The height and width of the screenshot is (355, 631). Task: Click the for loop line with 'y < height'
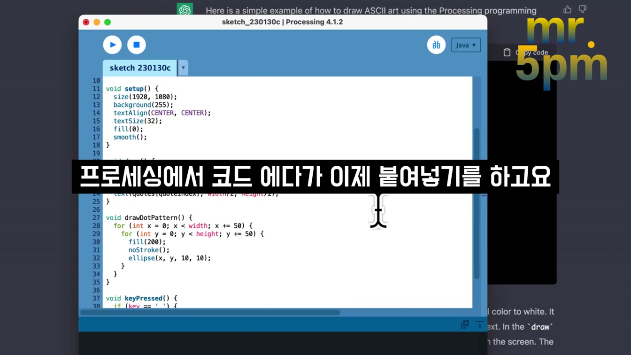point(192,234)
